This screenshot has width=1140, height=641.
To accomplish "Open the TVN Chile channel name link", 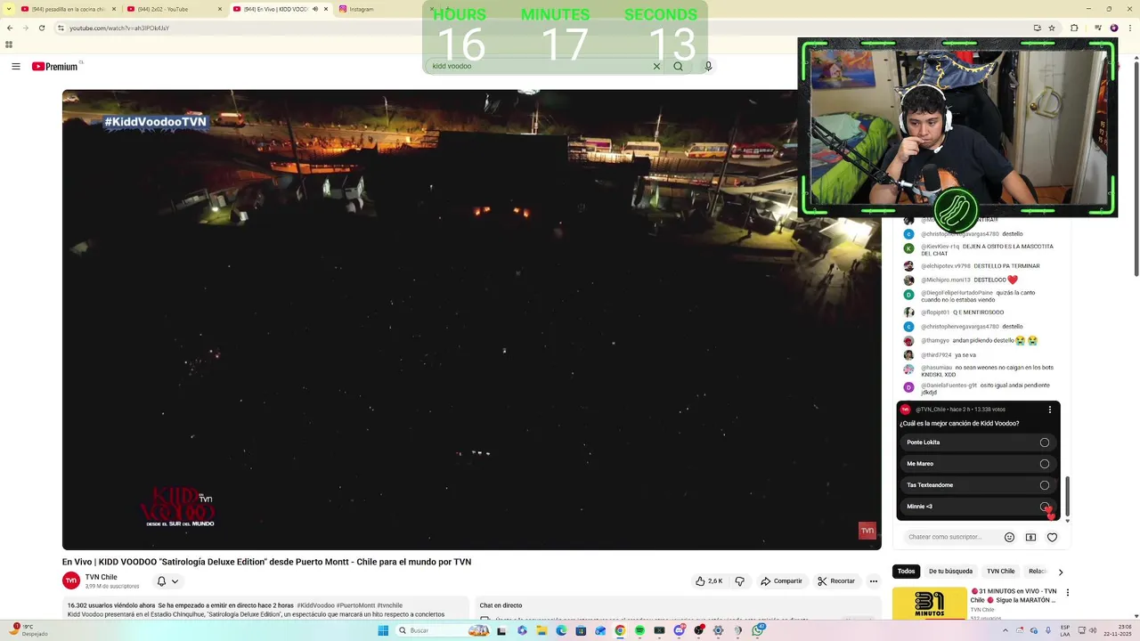I will [x=101, y=577].
